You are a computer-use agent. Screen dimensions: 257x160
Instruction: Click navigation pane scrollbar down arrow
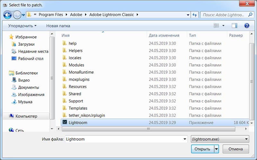pos(52,129)
